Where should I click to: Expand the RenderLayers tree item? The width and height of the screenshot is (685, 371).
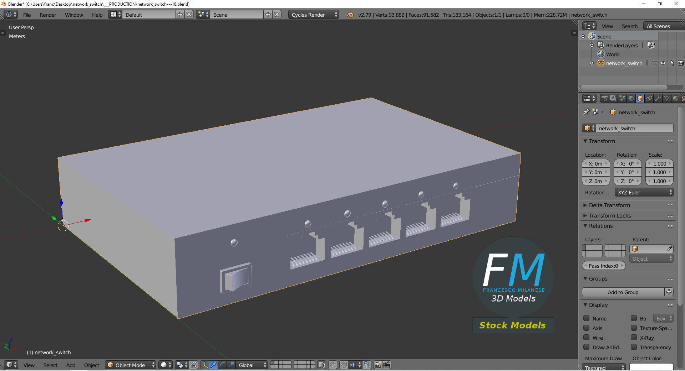tap(592, 45)
